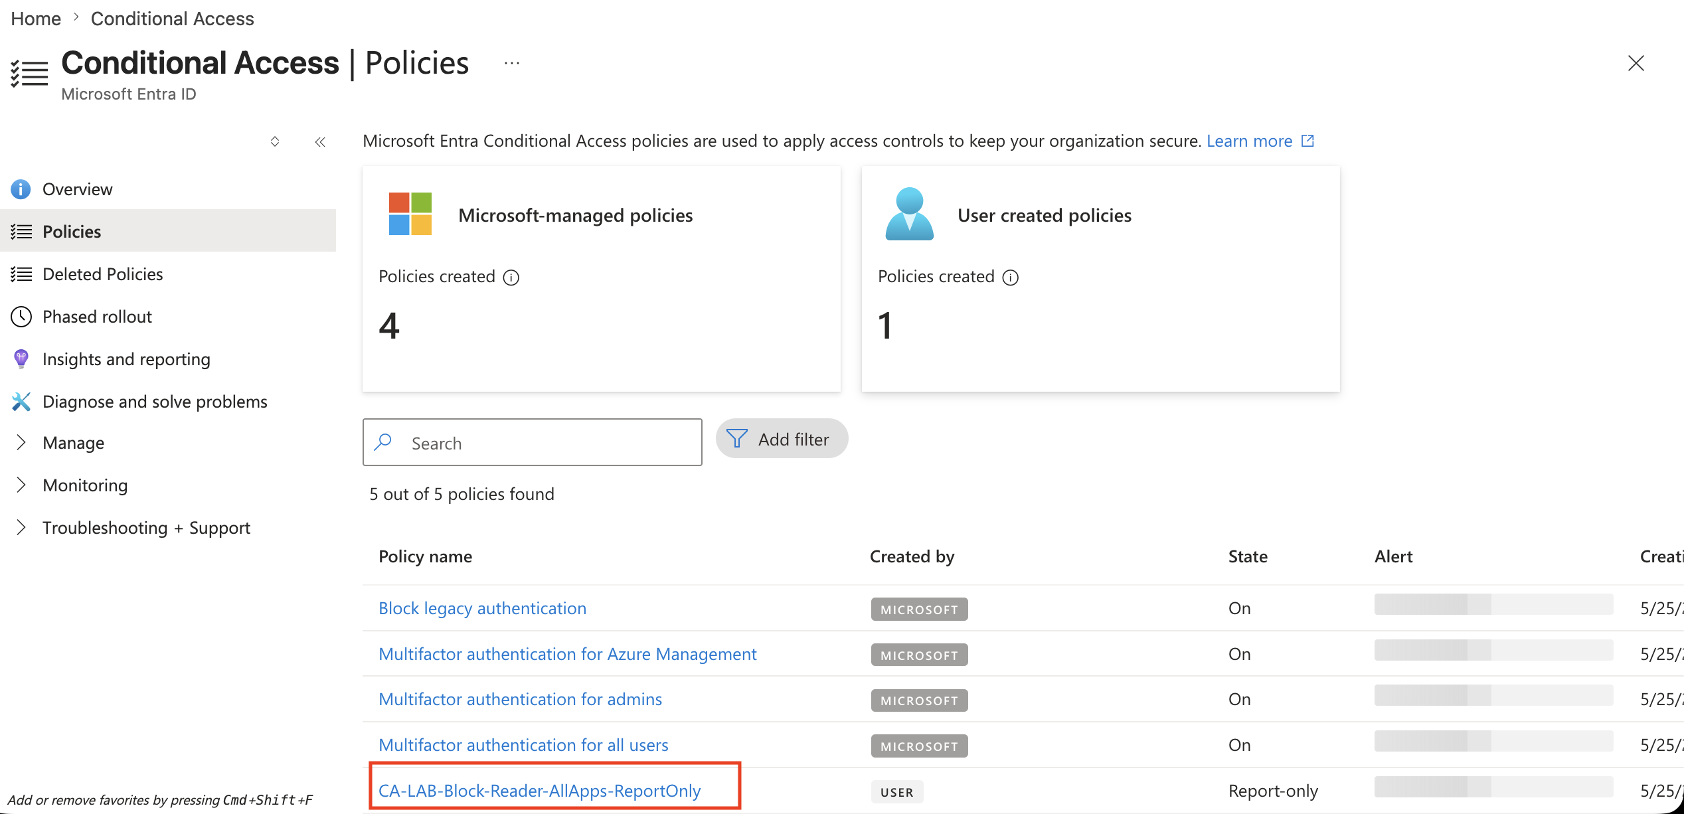
Task: Collapse the sidebar with double-chevron icon
Action: [320, 141]
